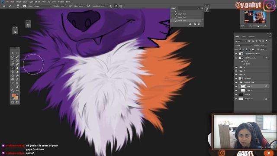Toggle visibility of the Effects entry
277x156 pixels.
[242, 61]
